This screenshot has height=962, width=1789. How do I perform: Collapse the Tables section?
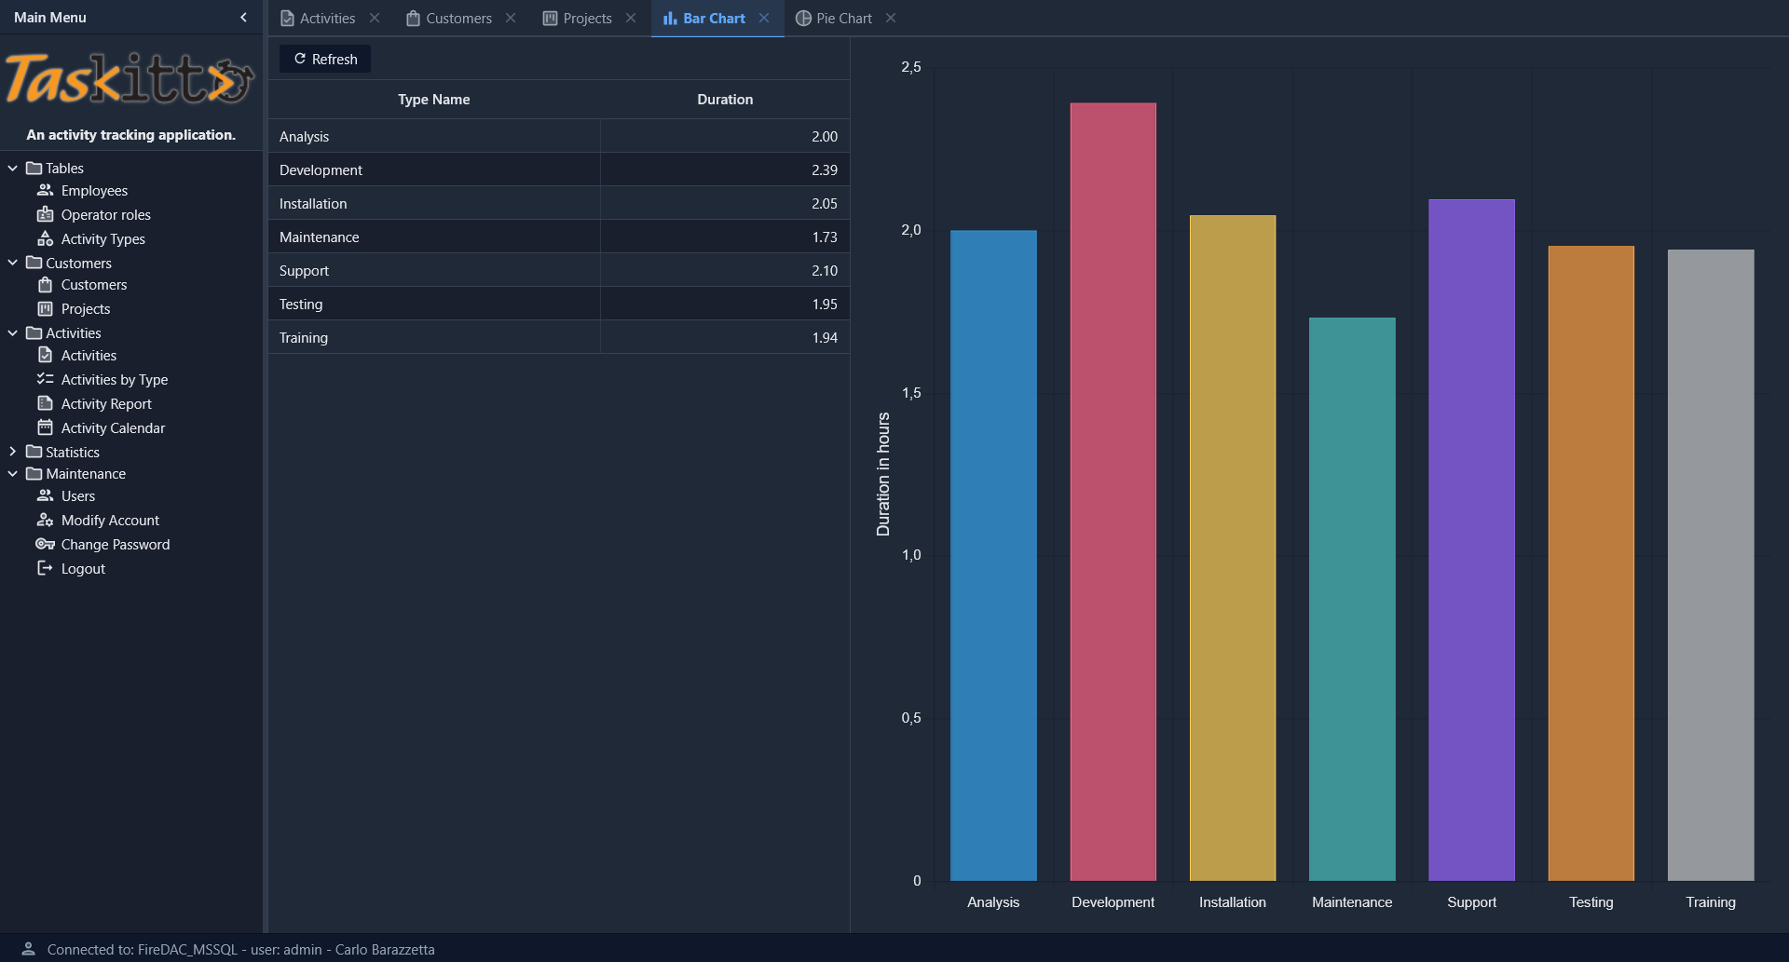coord(12,168)
